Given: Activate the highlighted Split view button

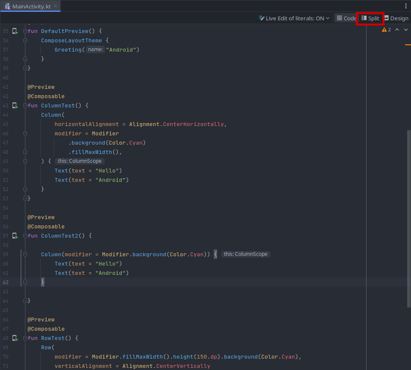Looking at the screenshot, I should pos(370,18).
